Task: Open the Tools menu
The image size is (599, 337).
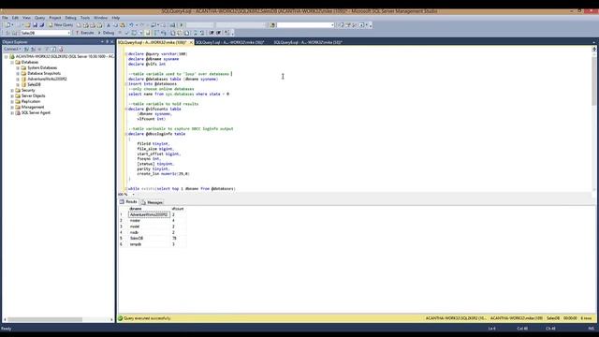Action: click(85, 18)
